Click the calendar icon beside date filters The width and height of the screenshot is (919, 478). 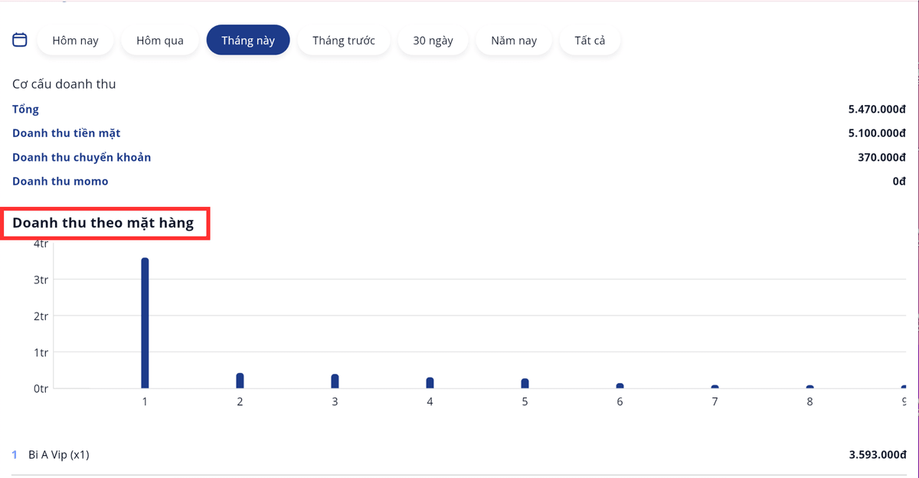pos(20,40)
